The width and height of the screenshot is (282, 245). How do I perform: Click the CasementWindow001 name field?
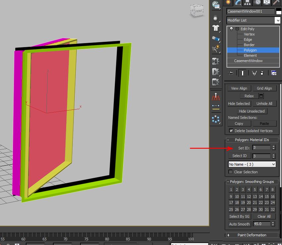250,11
